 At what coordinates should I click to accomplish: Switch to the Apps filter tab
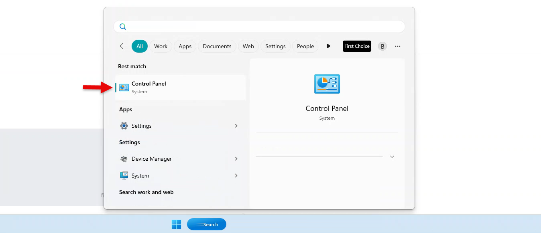[185, 46]
